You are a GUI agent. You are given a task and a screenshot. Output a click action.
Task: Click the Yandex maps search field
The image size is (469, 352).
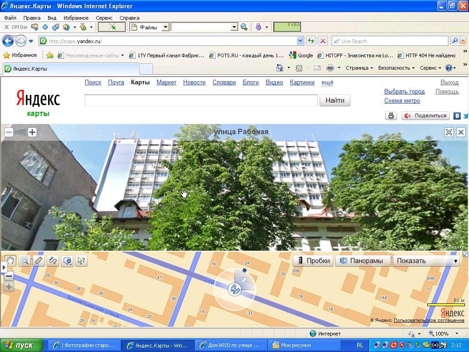[201, 100]
